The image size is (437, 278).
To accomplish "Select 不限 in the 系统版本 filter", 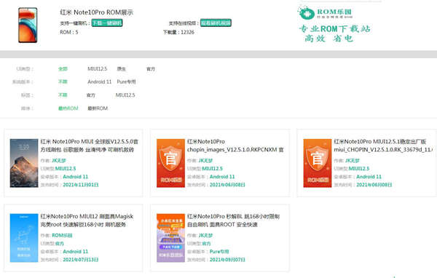I will tap(63, 82).
